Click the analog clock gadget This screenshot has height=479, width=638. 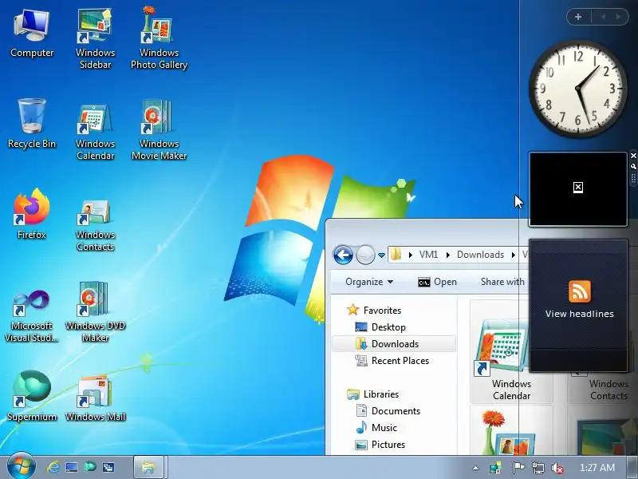pos(577,89)
